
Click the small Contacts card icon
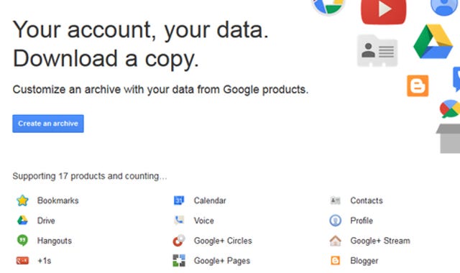pyautogui.click(x=336, y=200)
